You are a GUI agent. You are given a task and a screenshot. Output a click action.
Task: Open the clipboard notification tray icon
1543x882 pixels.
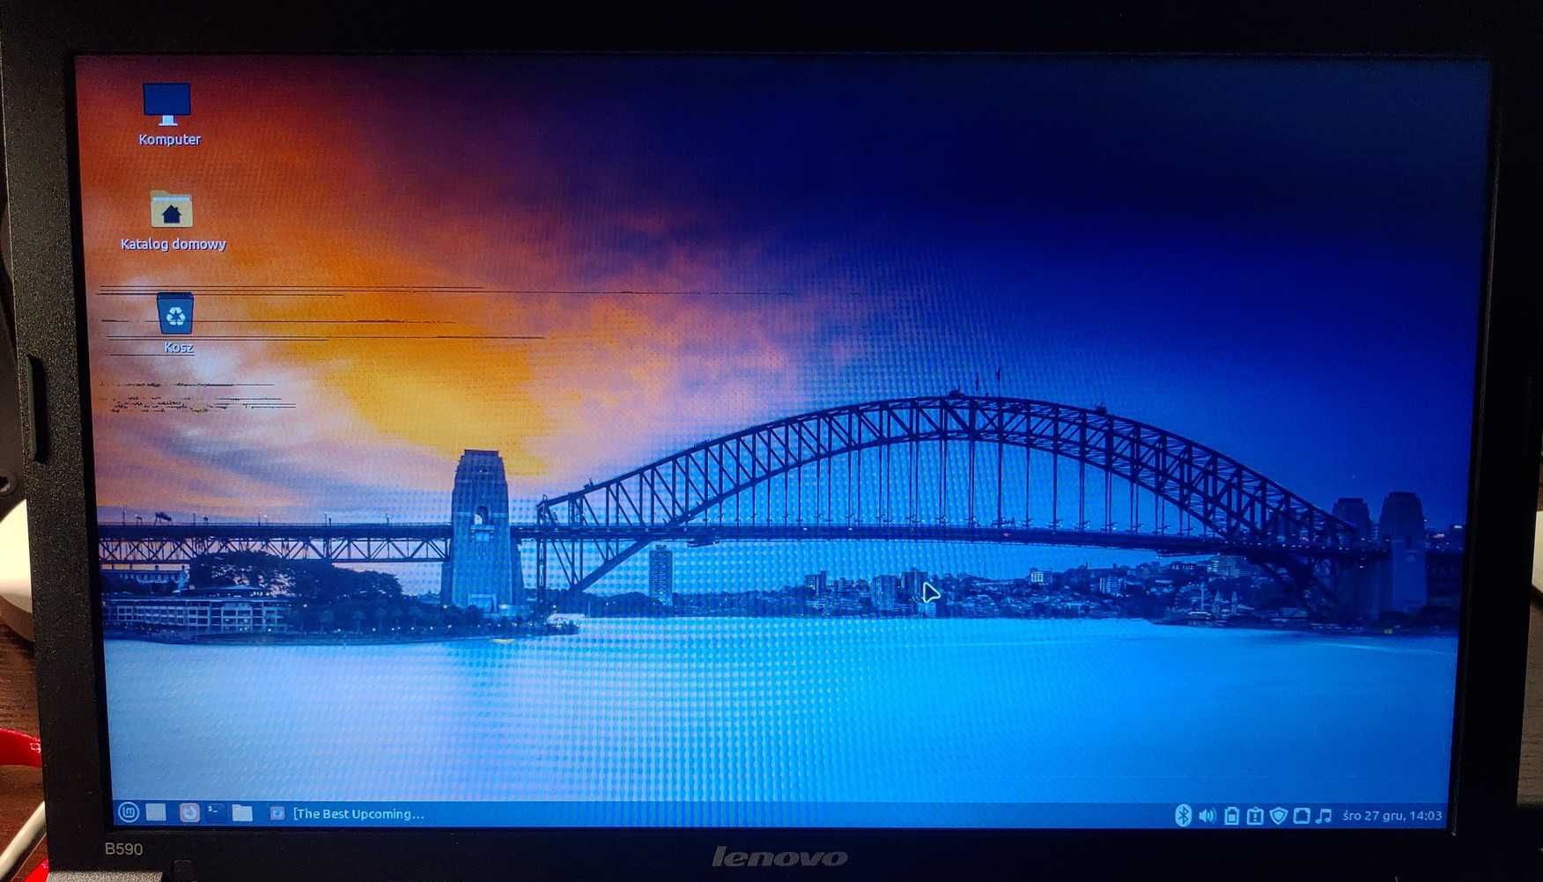click(x=1255, y=816)
